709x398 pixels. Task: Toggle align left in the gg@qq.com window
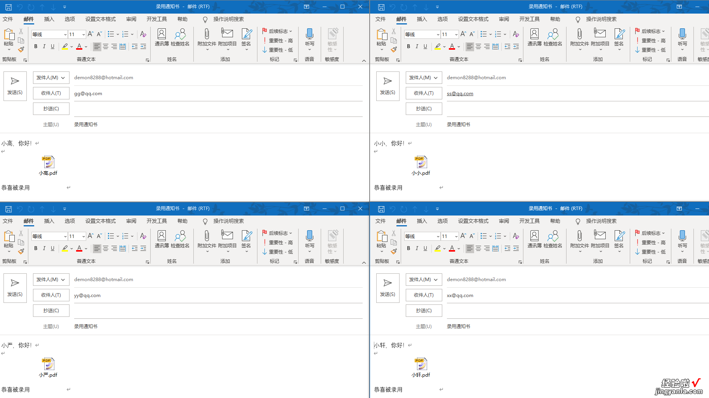(97, 46)
